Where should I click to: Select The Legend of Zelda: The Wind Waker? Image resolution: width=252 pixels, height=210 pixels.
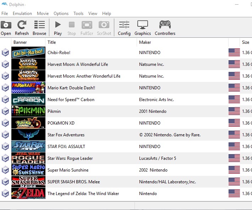[x=83, y=194]
